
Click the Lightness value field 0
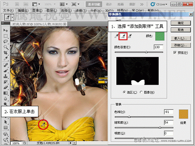169,133
